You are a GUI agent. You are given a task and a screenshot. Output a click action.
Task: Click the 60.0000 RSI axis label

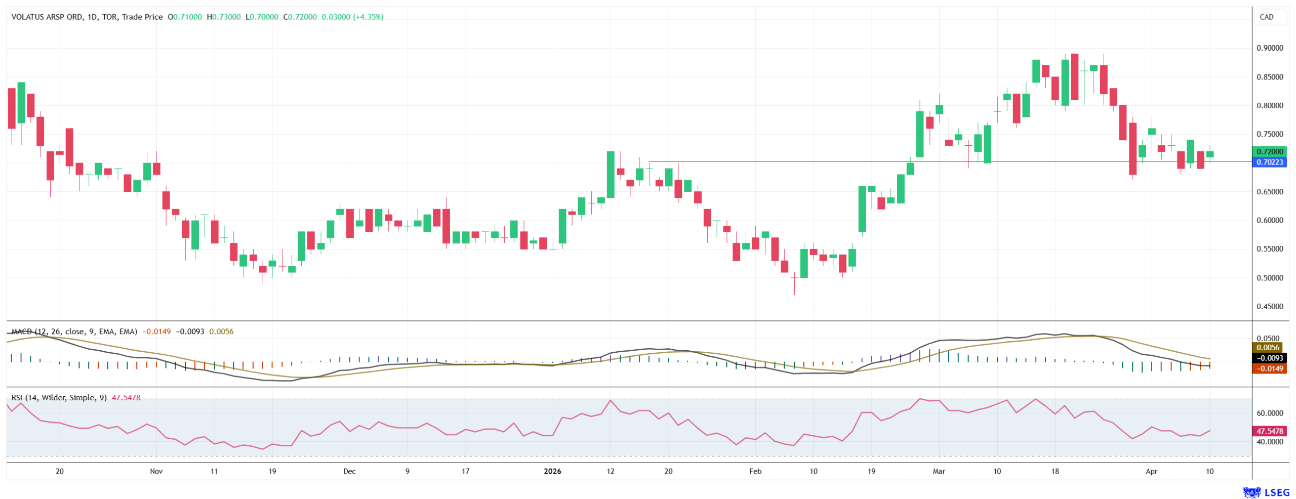tap(1269, 413)
